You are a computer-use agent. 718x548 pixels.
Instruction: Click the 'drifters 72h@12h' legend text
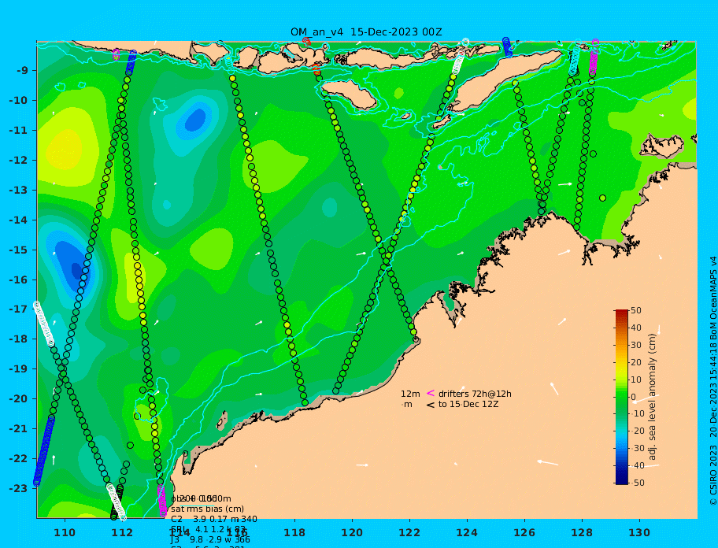click(475, 394)
